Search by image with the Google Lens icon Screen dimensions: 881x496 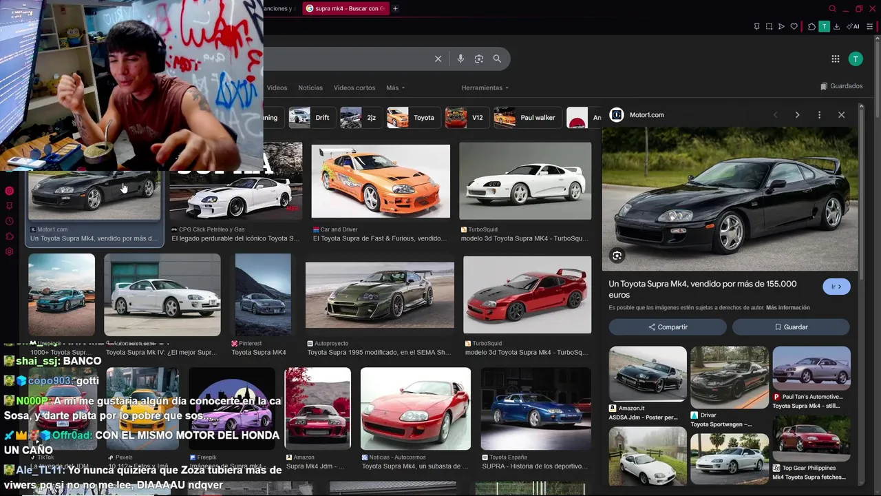click(479, 59)
